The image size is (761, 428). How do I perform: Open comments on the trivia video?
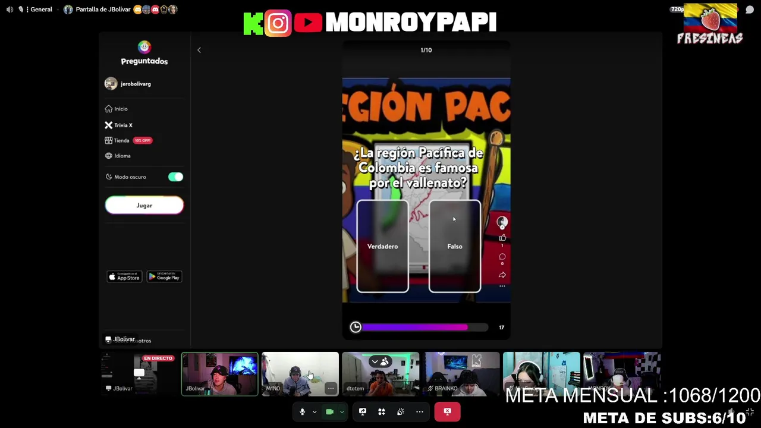502,257
